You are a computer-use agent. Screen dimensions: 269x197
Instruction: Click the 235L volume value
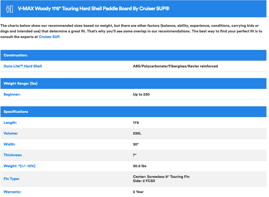[x=137, y=133]
